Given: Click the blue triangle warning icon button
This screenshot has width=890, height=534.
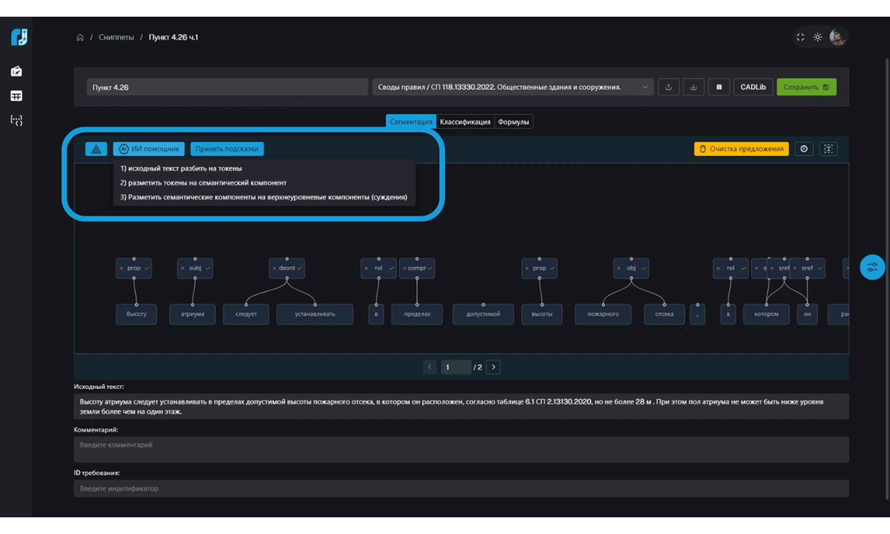Looking at the screenshot, I should pyautogui.click(x=96, y=149).
